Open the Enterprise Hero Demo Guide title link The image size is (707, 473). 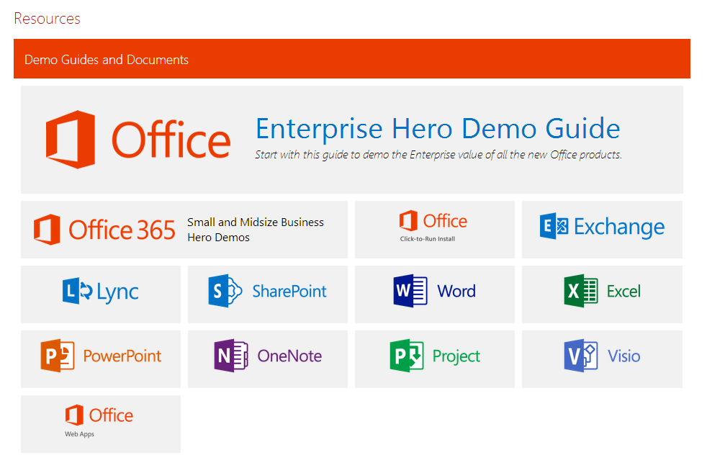point(438,128)
